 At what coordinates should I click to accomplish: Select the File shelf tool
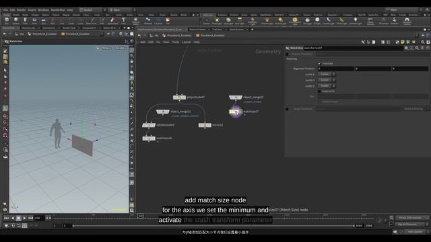tap(168, 21)
